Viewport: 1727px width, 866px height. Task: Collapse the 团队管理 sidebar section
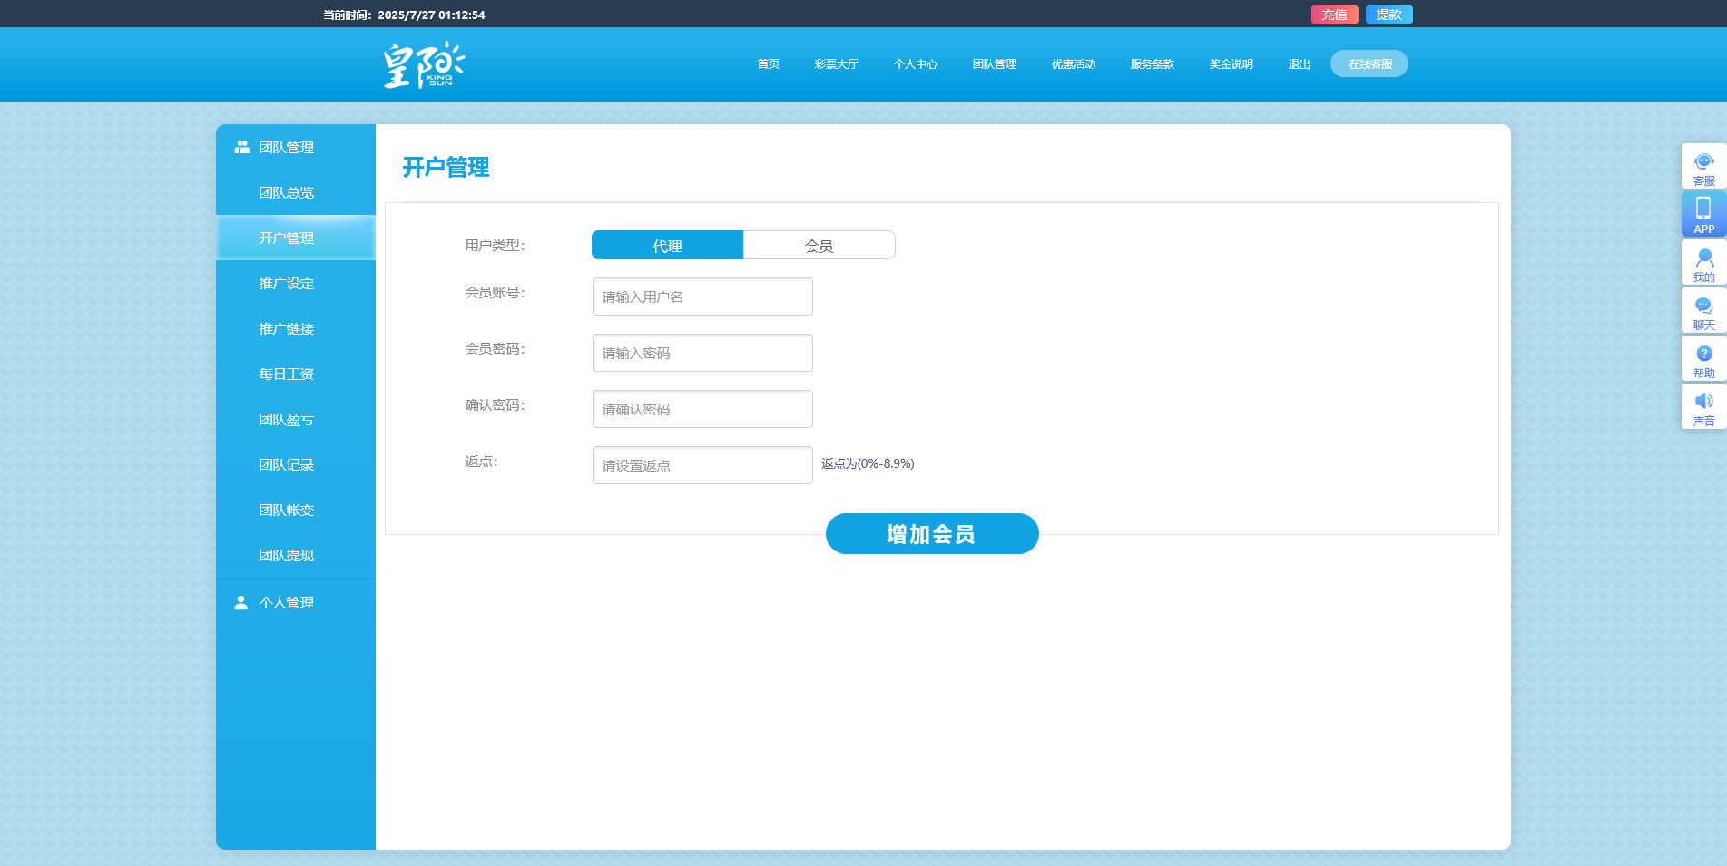click(x=296, y=147)
